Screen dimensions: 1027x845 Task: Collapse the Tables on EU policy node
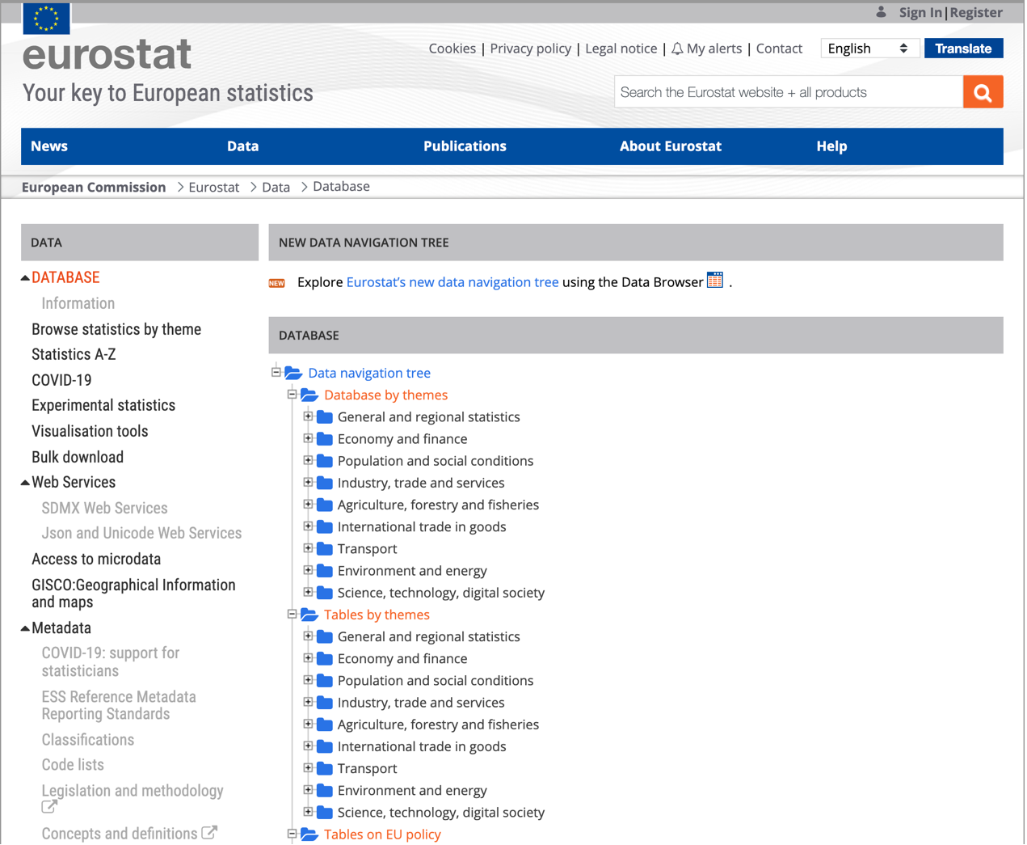tap(293, 834)
